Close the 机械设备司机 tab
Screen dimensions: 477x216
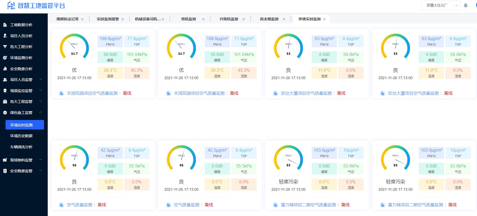click(163, 19)
